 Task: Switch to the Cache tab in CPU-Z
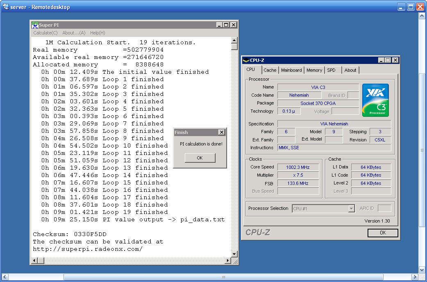(x=270, y=70)
